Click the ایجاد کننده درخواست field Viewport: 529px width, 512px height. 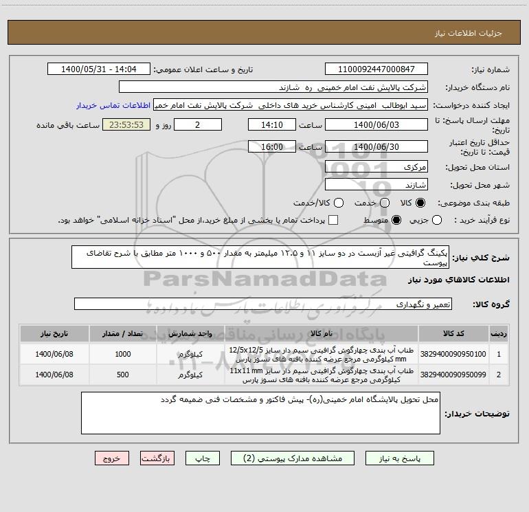click(291, 104)
